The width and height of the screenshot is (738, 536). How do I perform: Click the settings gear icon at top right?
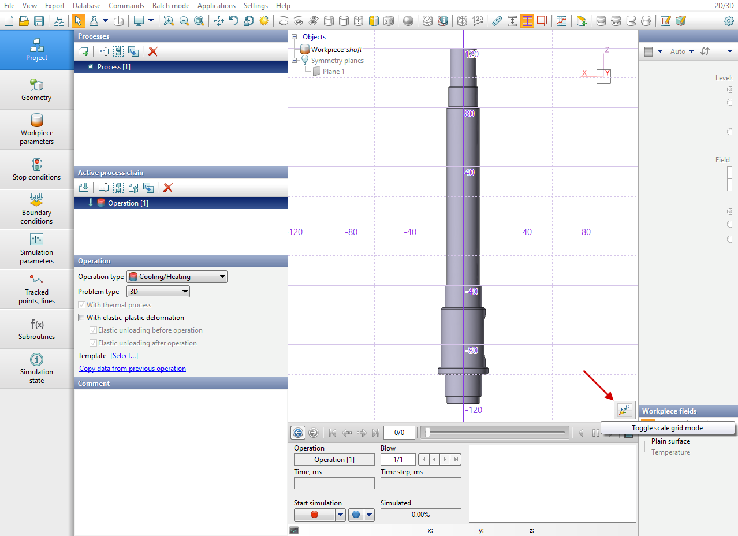[729, 21]
